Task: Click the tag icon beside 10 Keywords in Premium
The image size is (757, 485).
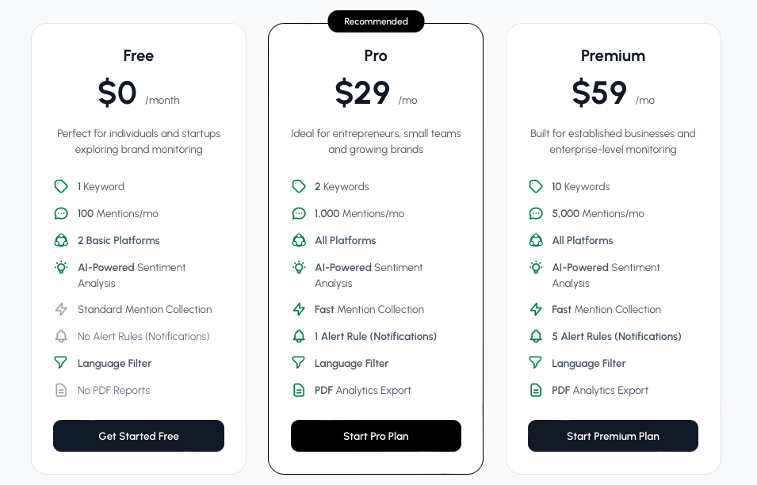Action: [x=536, y=186]
